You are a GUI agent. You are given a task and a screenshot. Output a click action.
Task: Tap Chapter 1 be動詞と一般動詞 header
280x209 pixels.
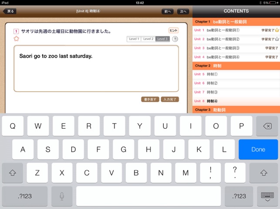pyautogui.click(x=236, y=22)
